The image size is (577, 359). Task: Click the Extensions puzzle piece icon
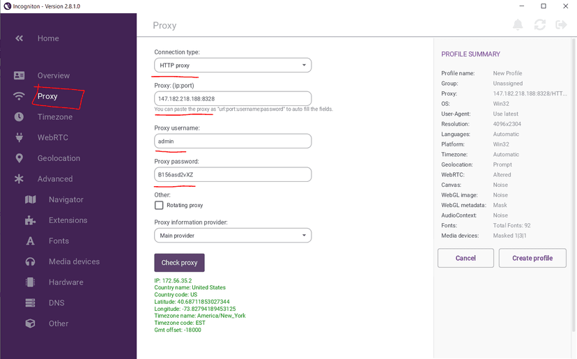point(30,220)
